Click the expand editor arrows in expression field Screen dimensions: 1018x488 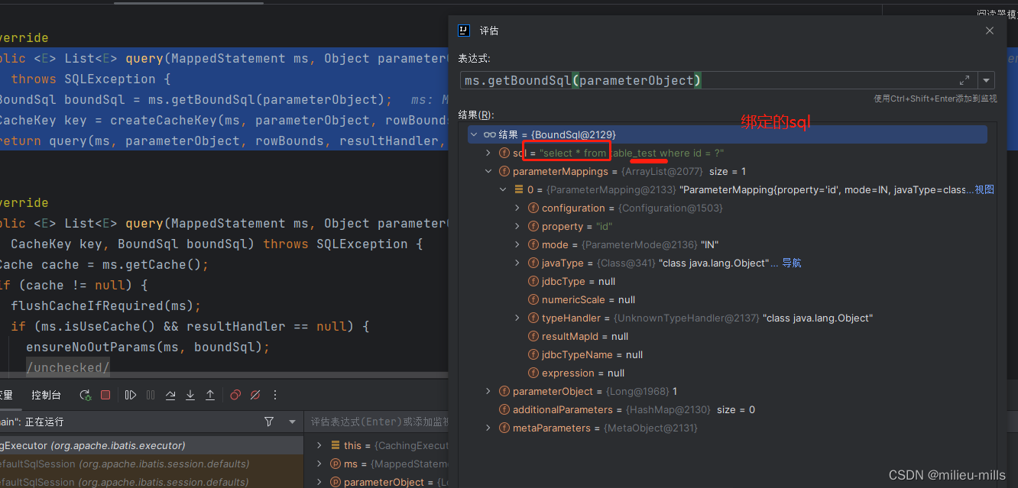[965, 79]
